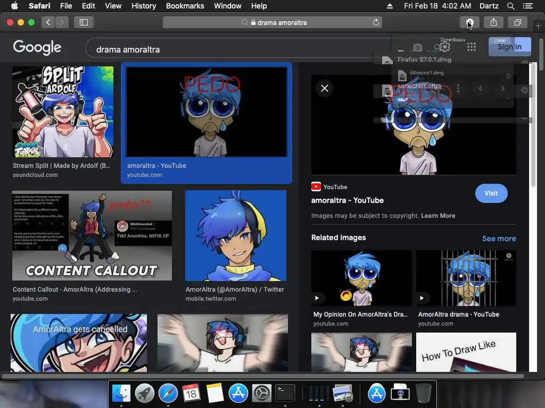Reload the page with the refresh icon

pyautogui.click(x=376, y=22)
